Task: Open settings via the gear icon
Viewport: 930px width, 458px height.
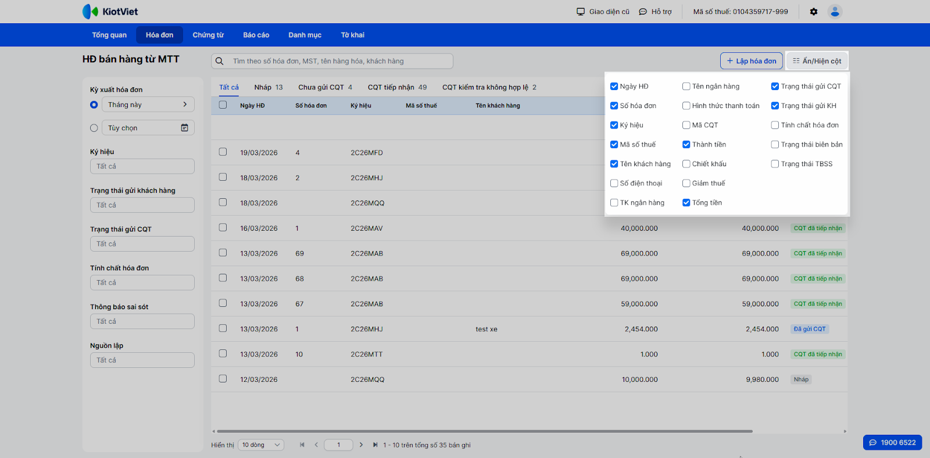Action: (813, 12)
